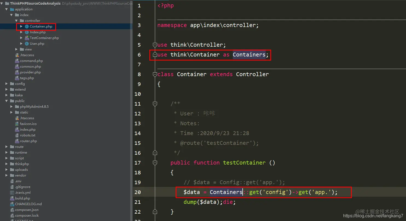Click the script folder icon
Image resolution: width=406 pixels, height=221 pixels.
click(x=12, y=158)
